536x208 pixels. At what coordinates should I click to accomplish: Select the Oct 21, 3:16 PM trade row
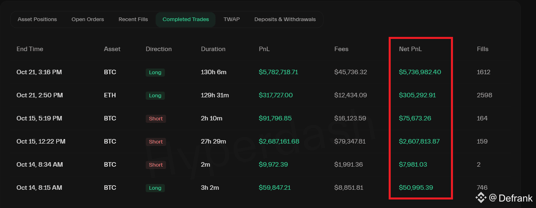click(x=39, y=72)
